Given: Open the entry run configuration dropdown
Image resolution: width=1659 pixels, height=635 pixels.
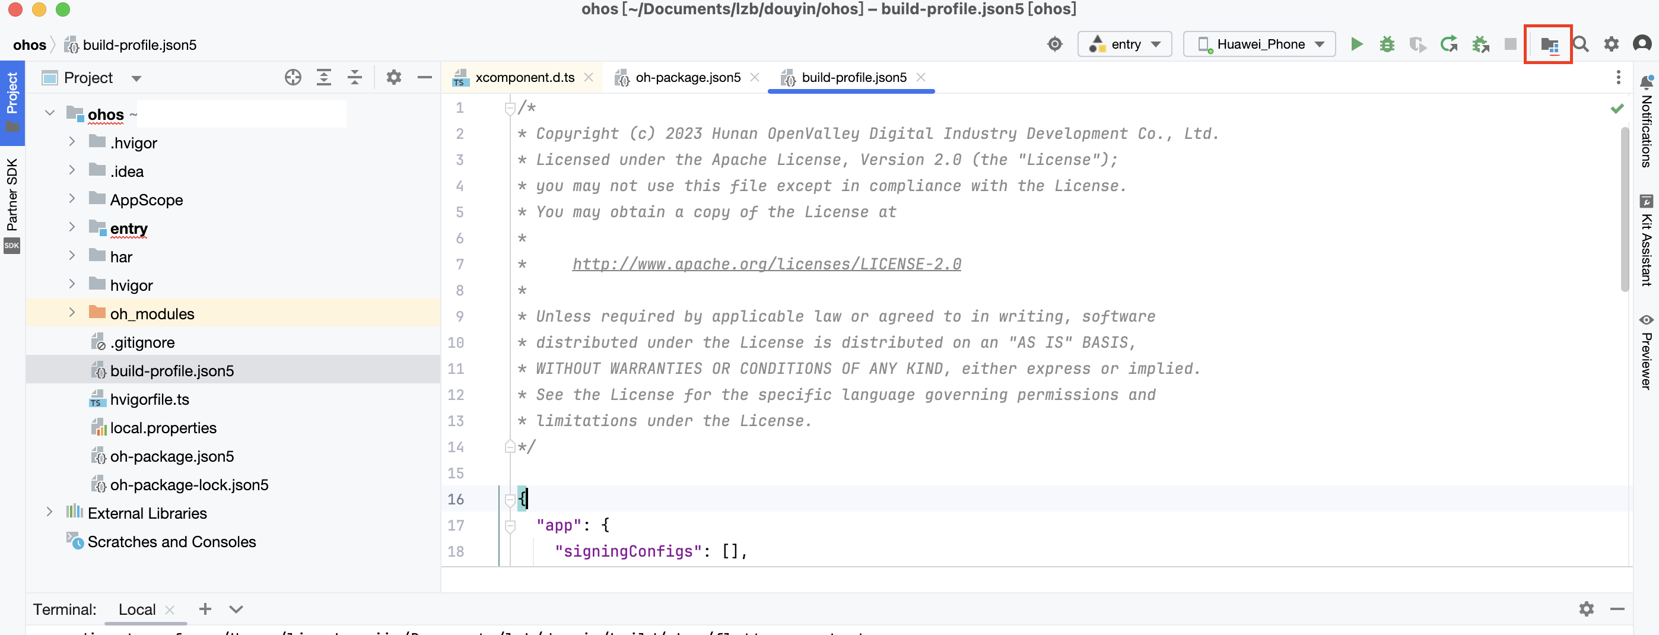Looking at the screenshot, I should tap(1124, 45).
